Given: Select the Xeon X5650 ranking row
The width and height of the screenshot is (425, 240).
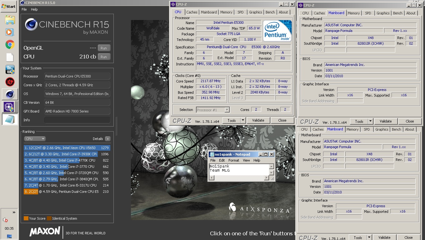Looking at the screenshot, I should [x=67, y=148].
